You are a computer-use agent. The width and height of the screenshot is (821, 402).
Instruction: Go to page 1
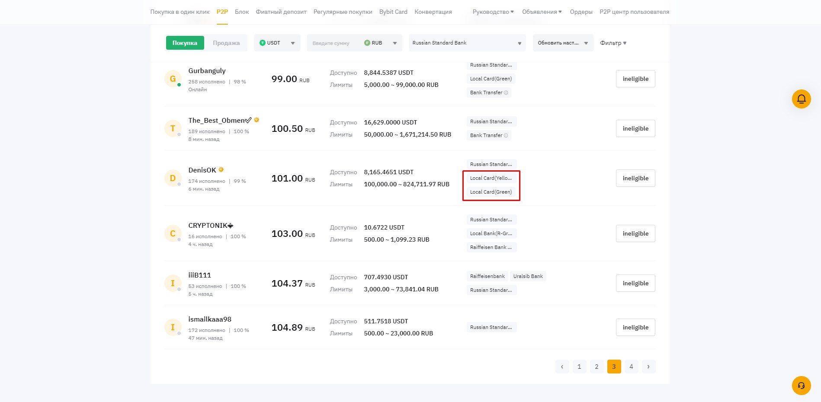(x=579, y=367)
